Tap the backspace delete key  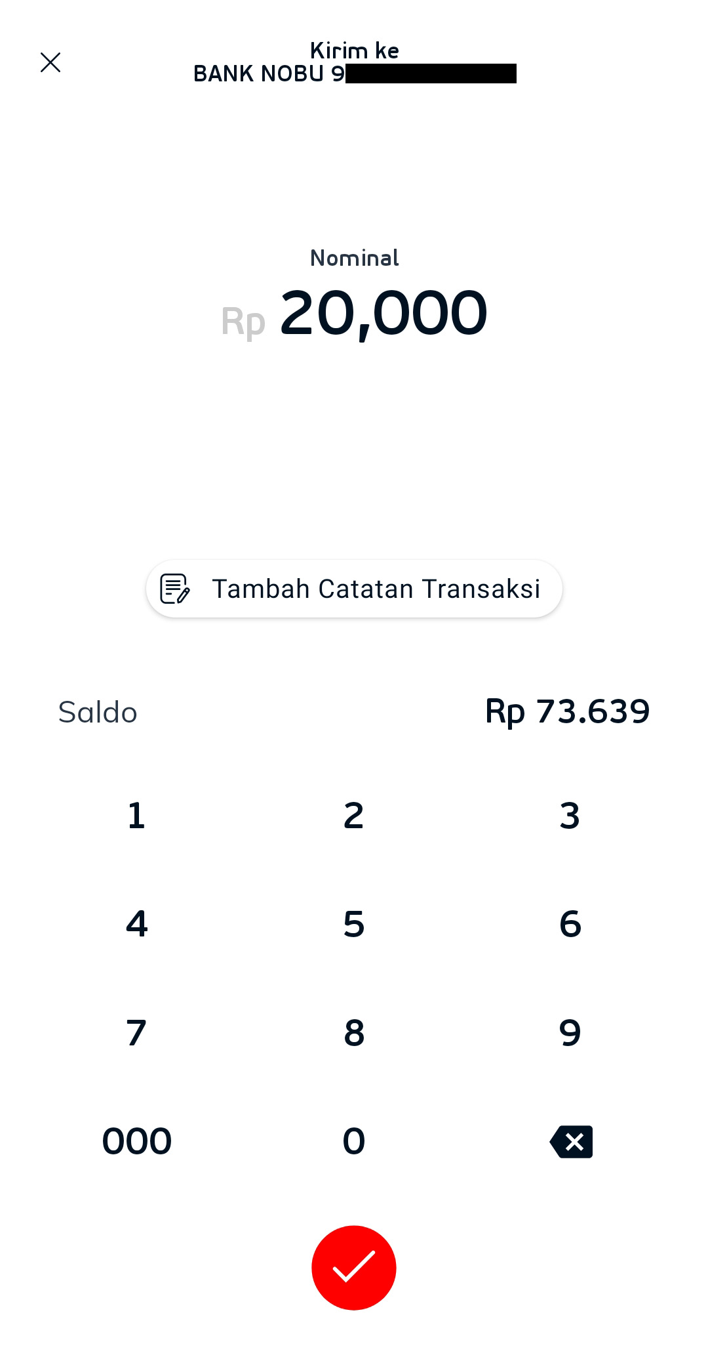pos(571,1142)
